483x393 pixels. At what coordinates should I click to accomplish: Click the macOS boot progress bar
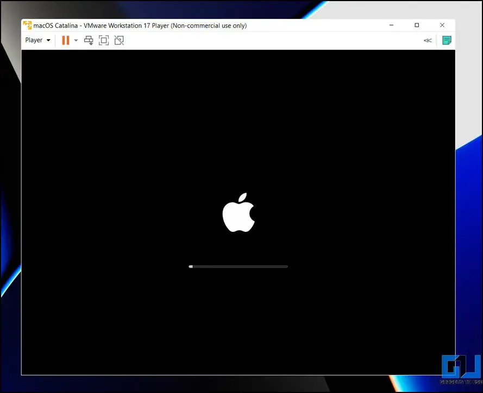239,267
